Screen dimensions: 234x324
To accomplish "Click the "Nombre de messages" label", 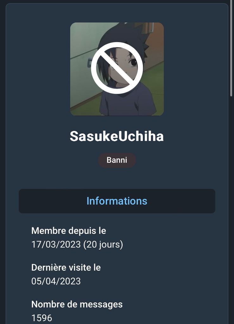I will click(x=77, y=304).
